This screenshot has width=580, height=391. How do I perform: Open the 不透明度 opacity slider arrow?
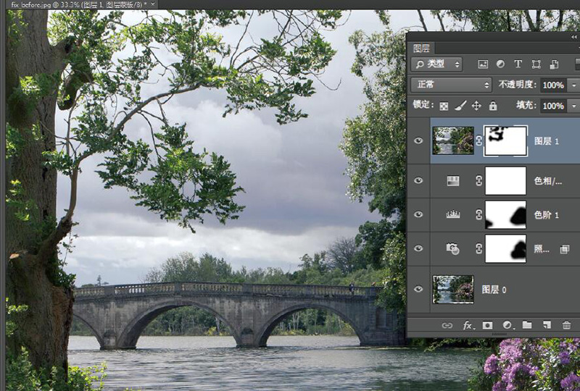pos(573,85)
